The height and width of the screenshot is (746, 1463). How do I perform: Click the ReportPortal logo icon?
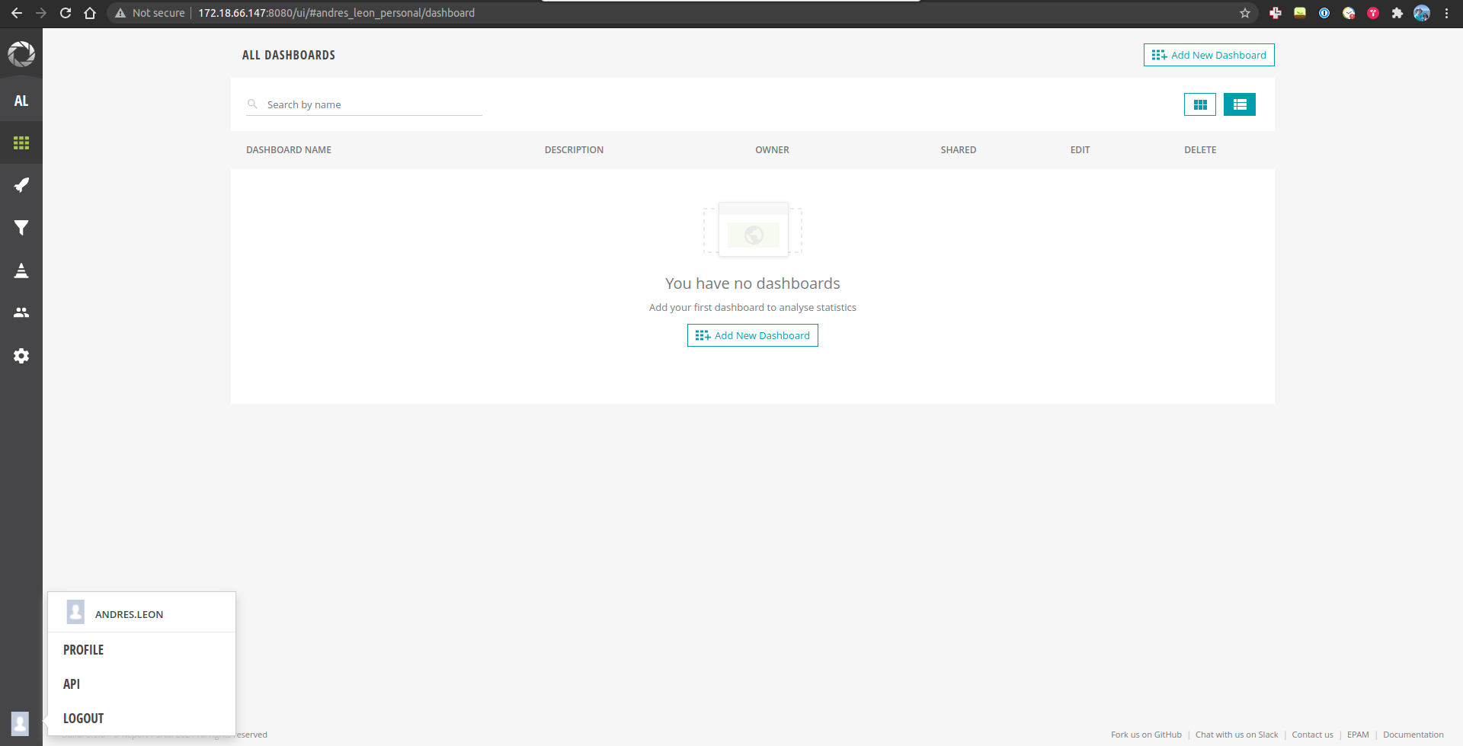click(x=21, y=53)
